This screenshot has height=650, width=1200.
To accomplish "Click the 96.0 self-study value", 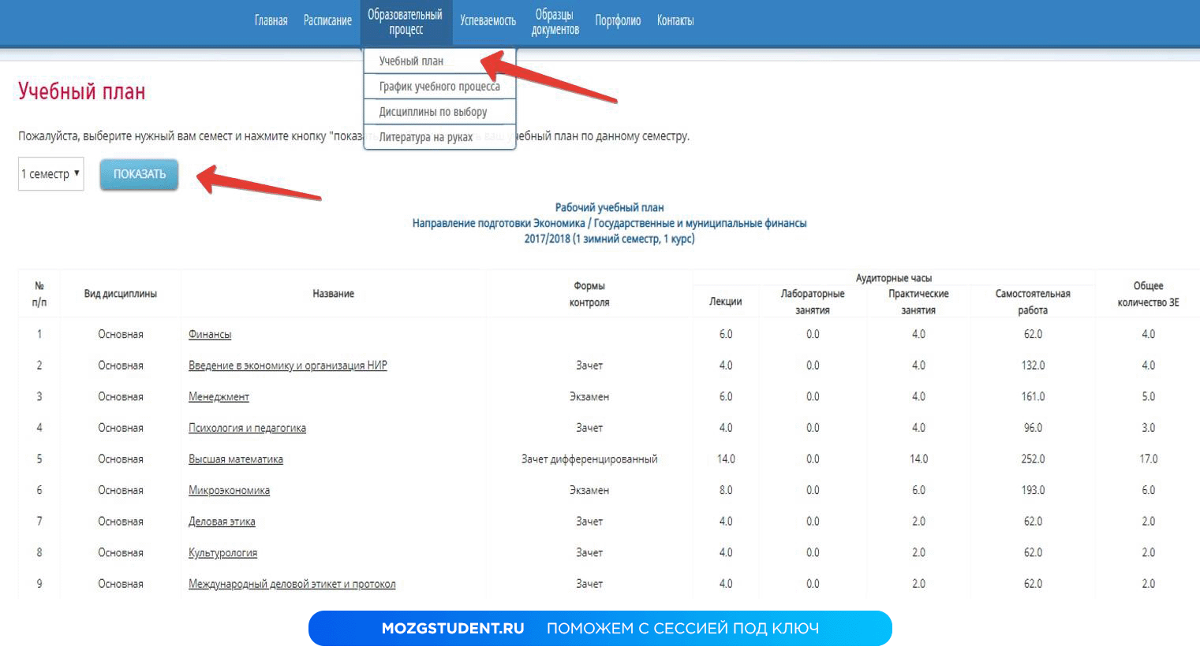I will pos(1033,428).
